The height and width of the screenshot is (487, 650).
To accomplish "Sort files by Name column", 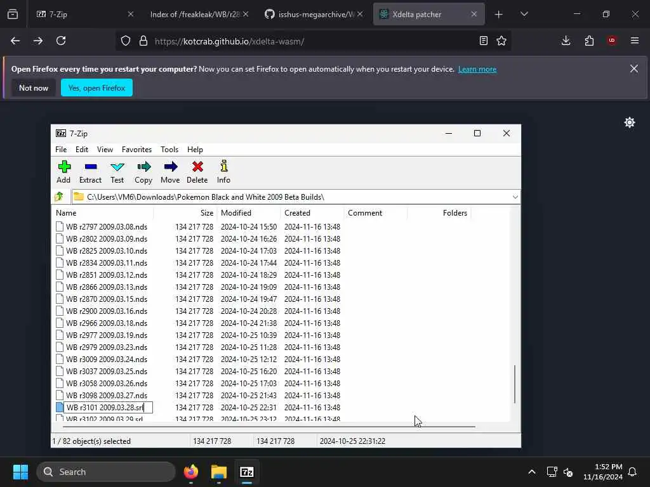I will tap(103, 213).
